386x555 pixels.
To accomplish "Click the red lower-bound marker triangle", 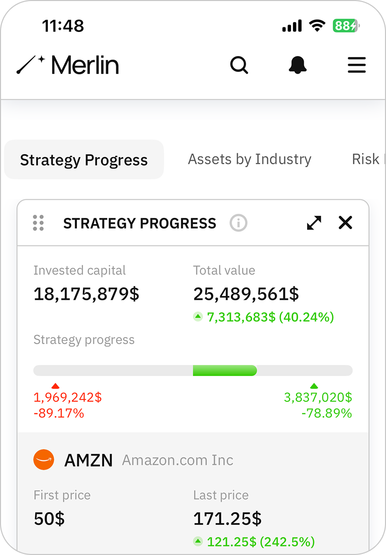I will coord(56,386).
